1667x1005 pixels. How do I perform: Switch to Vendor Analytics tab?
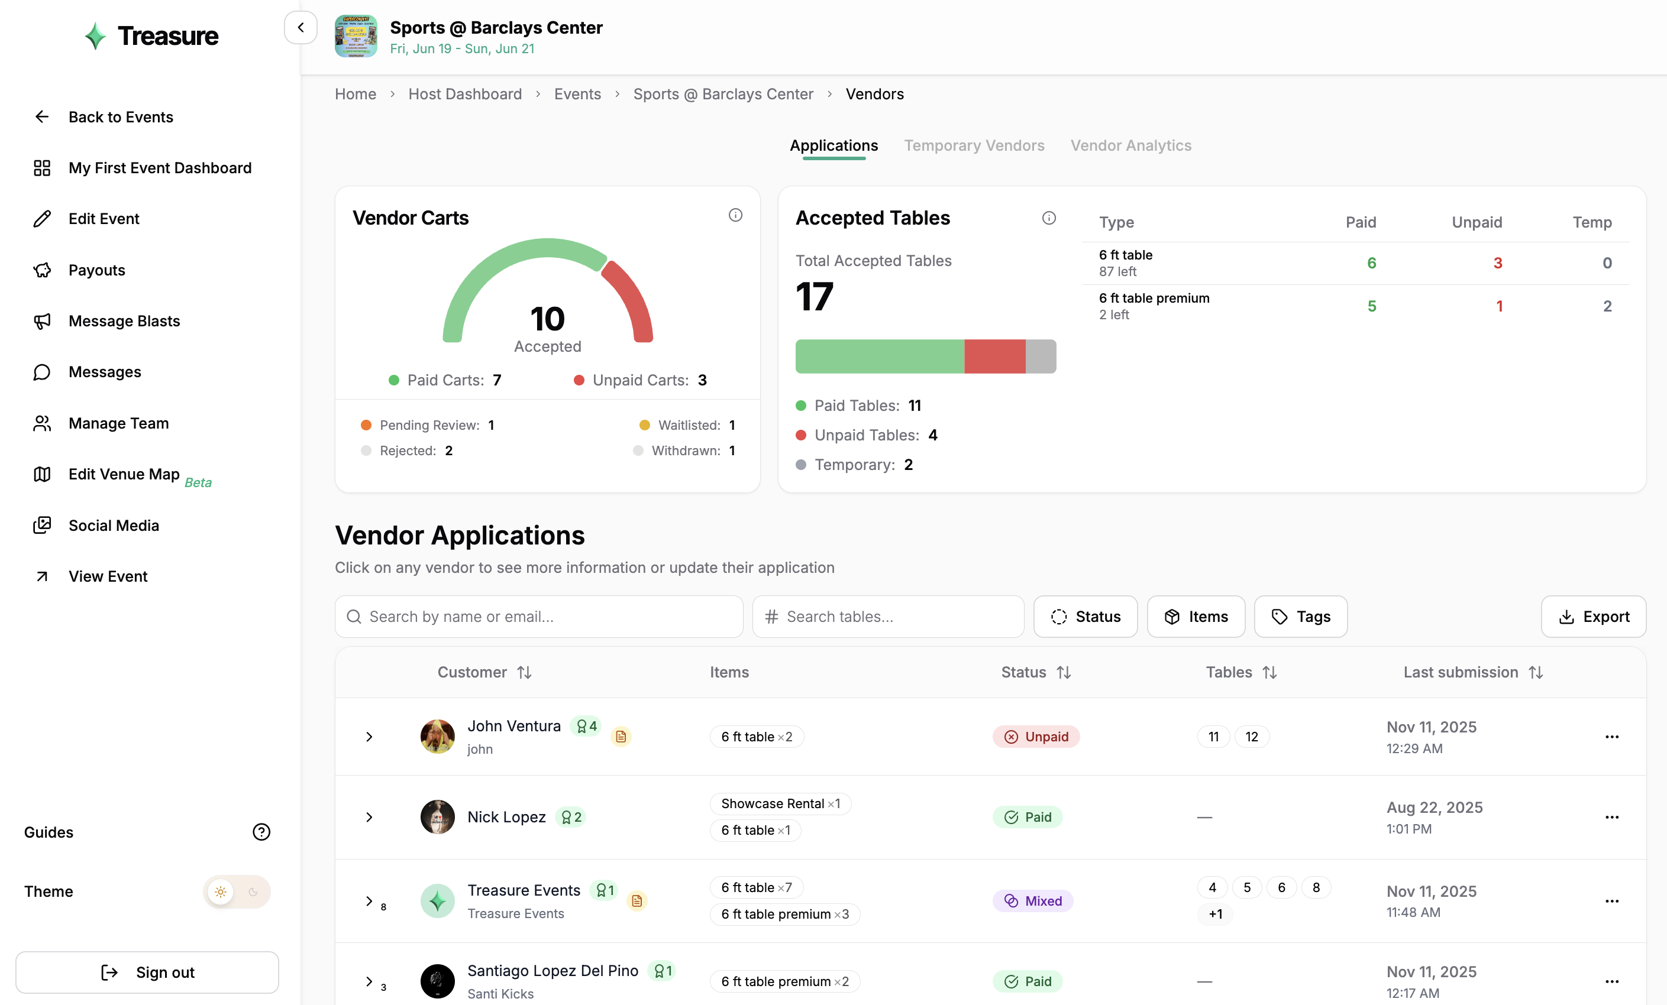click(x=1130, y=145)
